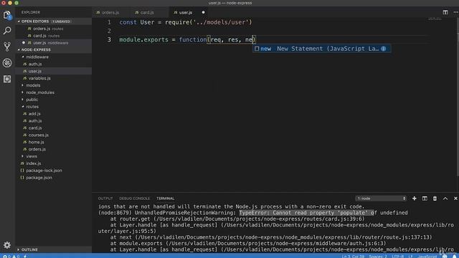Split the terminal panel
This screenshot has width=459, height=258.
point(425,199)
